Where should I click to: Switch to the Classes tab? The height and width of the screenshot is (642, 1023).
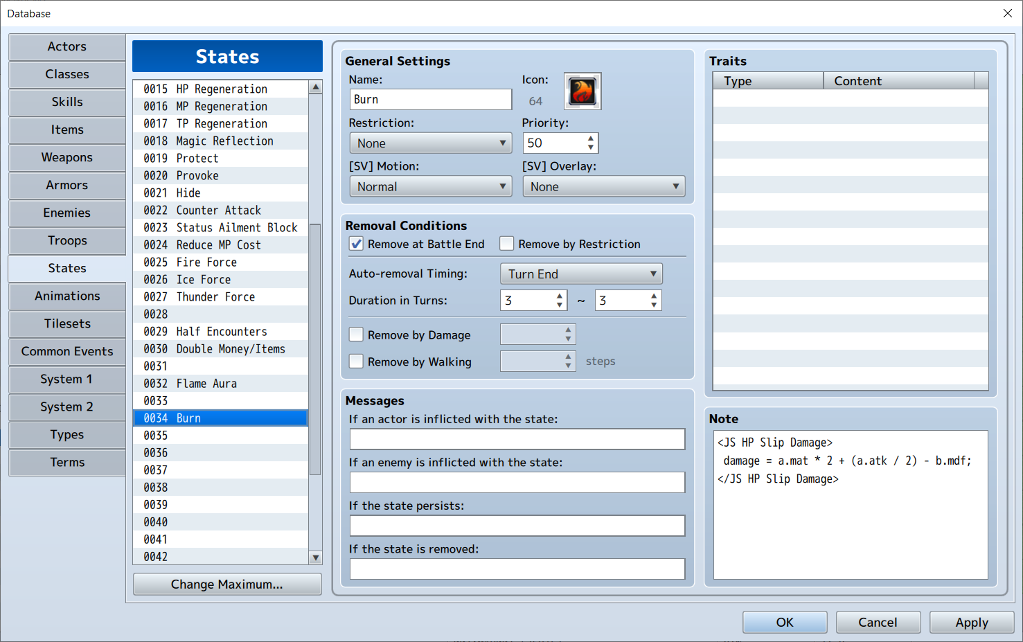[x=67, y=75]
